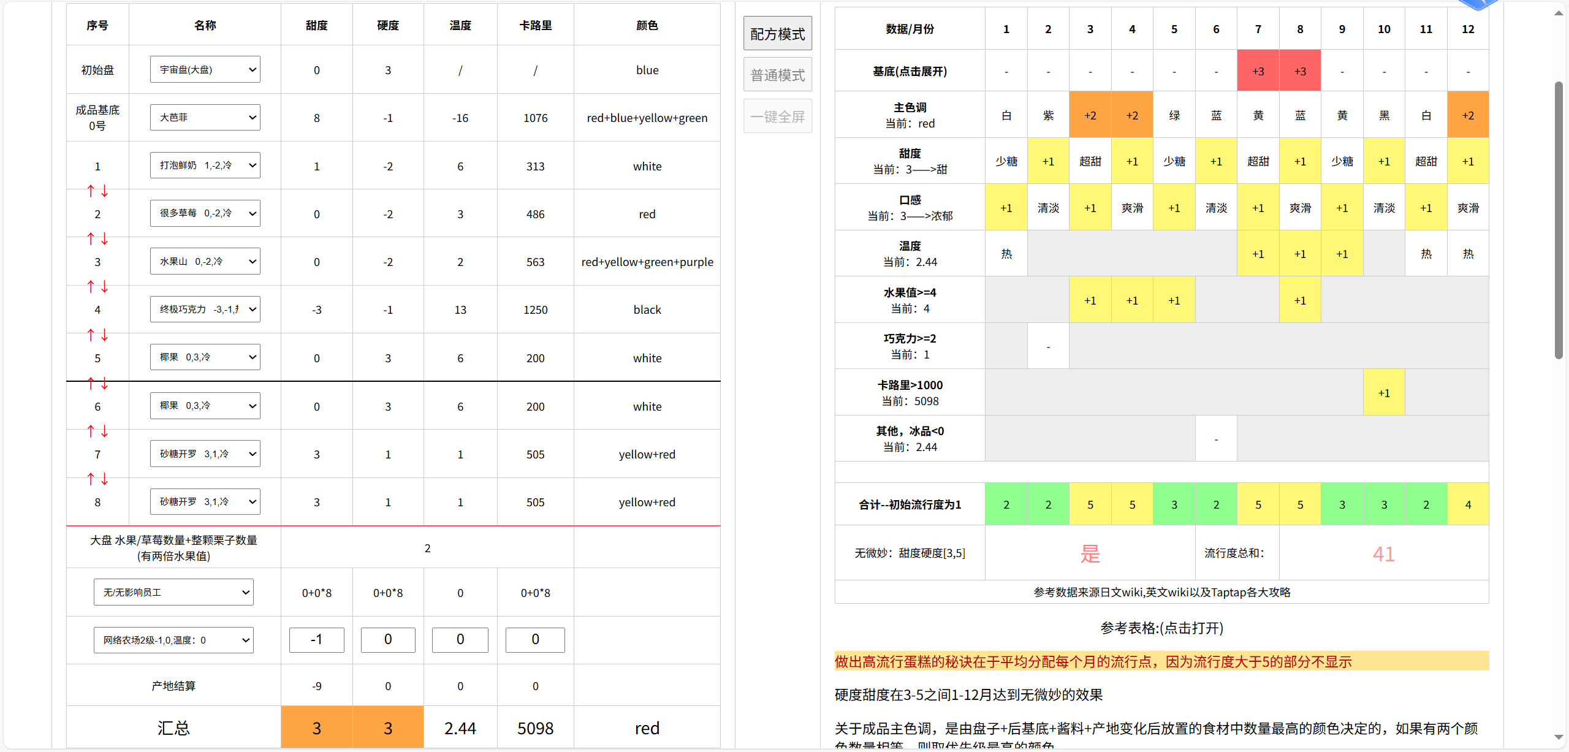Click the red up arrow below row 3
The width and height of the screenshot is (1569, 752).
91,287
